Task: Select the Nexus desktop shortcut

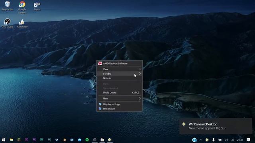Action: point(37,6)
